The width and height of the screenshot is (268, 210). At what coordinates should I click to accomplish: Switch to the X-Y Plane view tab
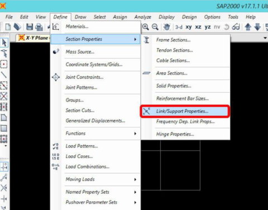(x=33, y=38)
